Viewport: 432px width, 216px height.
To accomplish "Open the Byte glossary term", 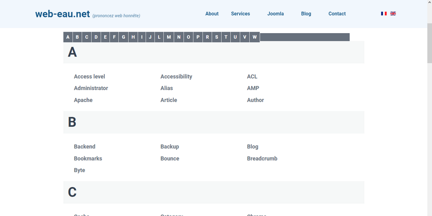I will pyautogui.click(x=80, y=170).
